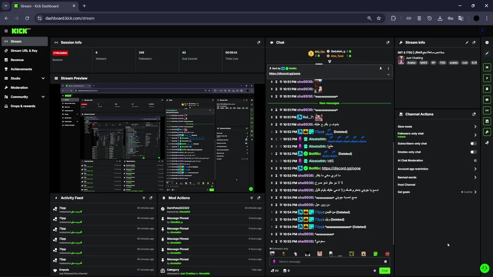The width and height of the screenshot is (493, 277).
Task: Reload the dashboard page
Action: click(x=27, y=18)
